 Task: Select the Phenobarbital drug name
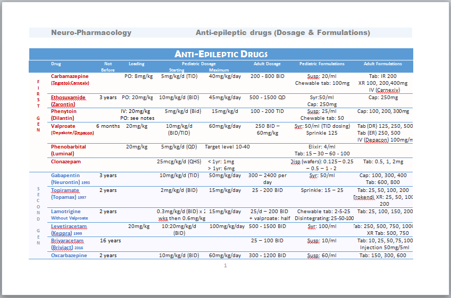[69, 147]
